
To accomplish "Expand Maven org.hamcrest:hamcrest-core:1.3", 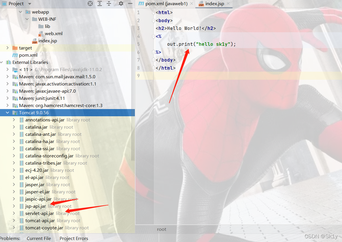I will [x=7, y=105].
